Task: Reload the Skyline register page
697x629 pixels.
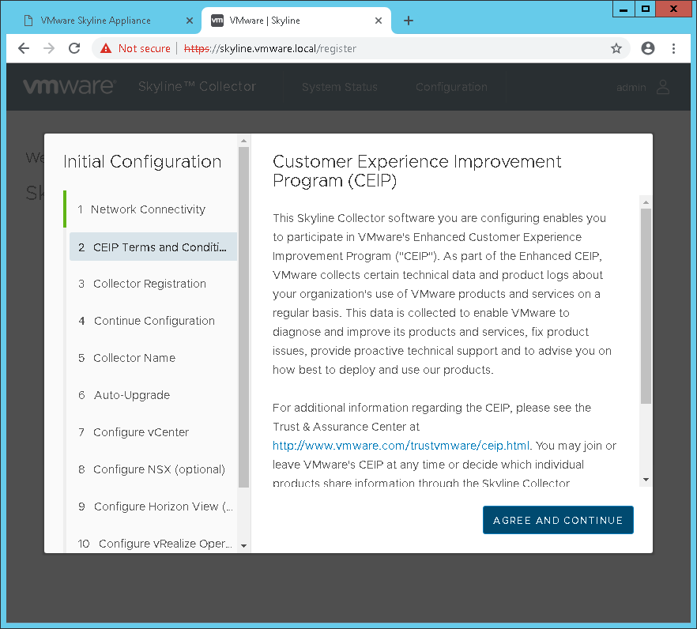Action: pos(74,48)
